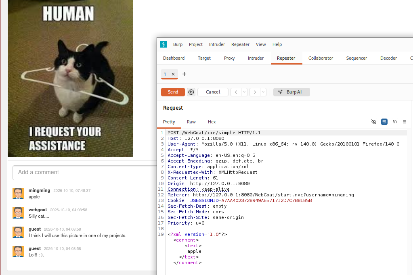Viewport: 413px width, 275px height.
Task: Click guest avatar beside the picture-projects comment
Action: [18, 232]
